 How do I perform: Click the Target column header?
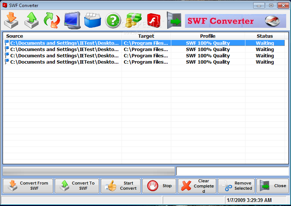(146, 36)
